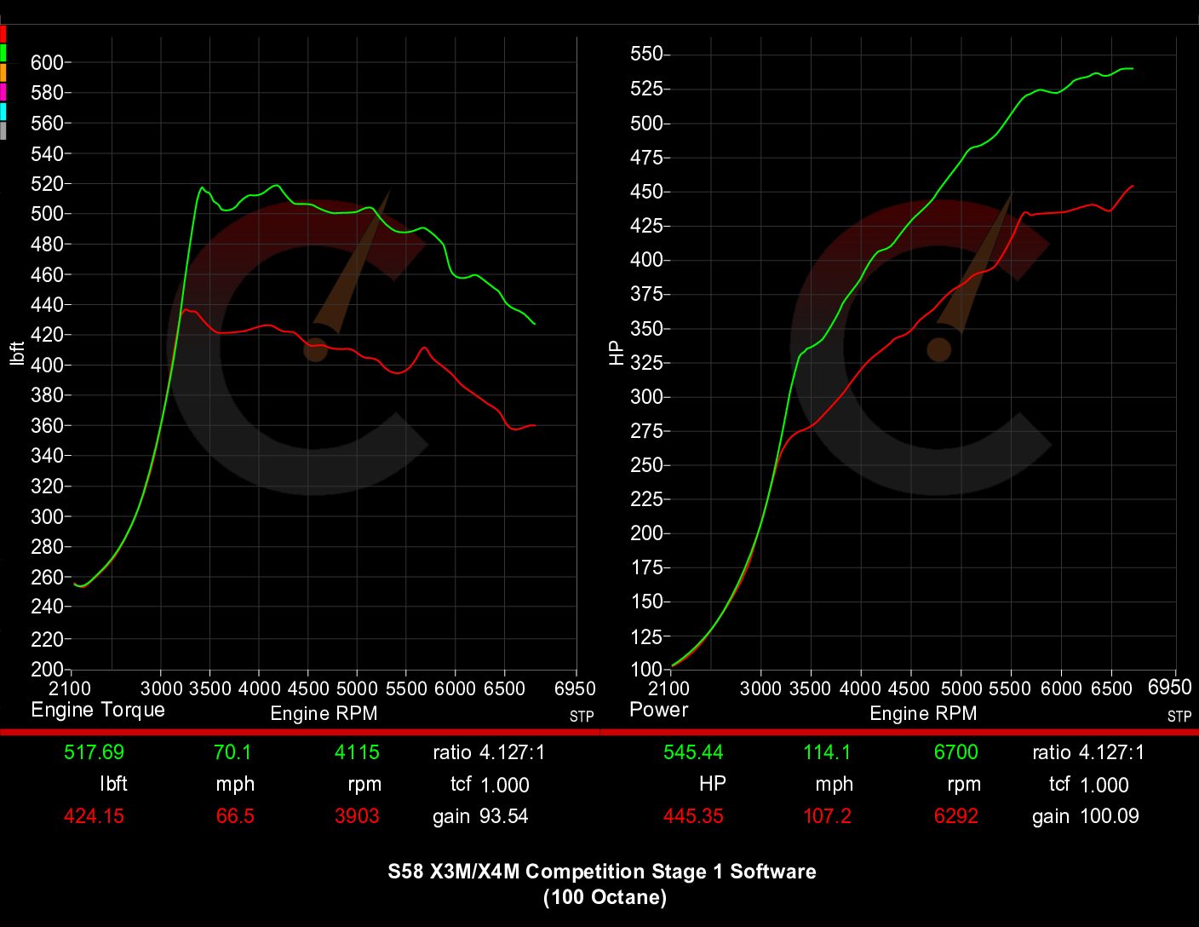Viewport: 1199px width, 927px height.
Task: Click the gray run color swatch
Action: [3, 130]
